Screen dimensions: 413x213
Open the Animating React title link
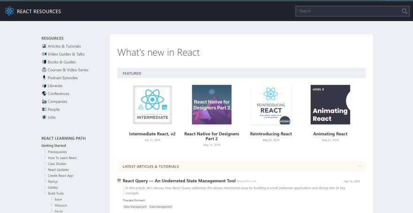coord(330,134)
